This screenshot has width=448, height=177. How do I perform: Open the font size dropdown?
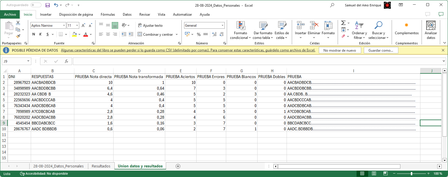pyautogui.click(x=77, y=26)
